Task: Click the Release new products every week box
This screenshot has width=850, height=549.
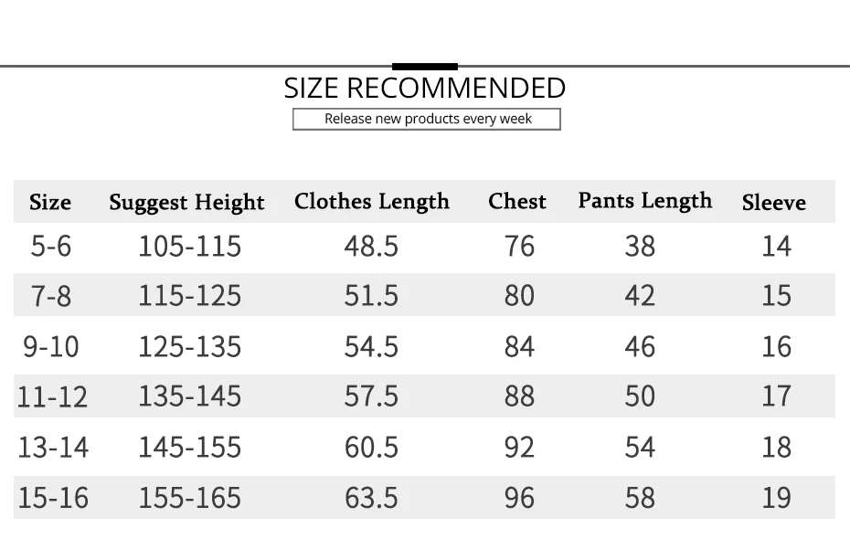Action: tap(427, 120)
